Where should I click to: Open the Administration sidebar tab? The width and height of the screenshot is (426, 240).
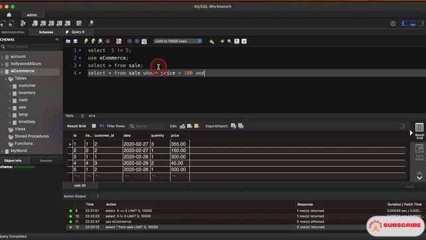pos(13,32)
